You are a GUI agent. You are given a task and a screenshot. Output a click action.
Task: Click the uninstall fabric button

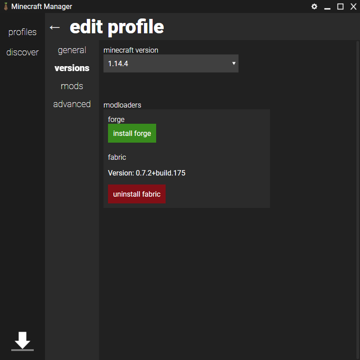click(137, 194)
